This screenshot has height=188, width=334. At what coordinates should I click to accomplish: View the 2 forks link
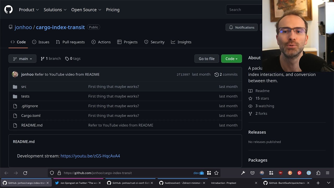coord(258,114)
